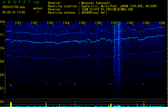Click the kHz unit label
This screenshot has width=168, height=107.
2,22
